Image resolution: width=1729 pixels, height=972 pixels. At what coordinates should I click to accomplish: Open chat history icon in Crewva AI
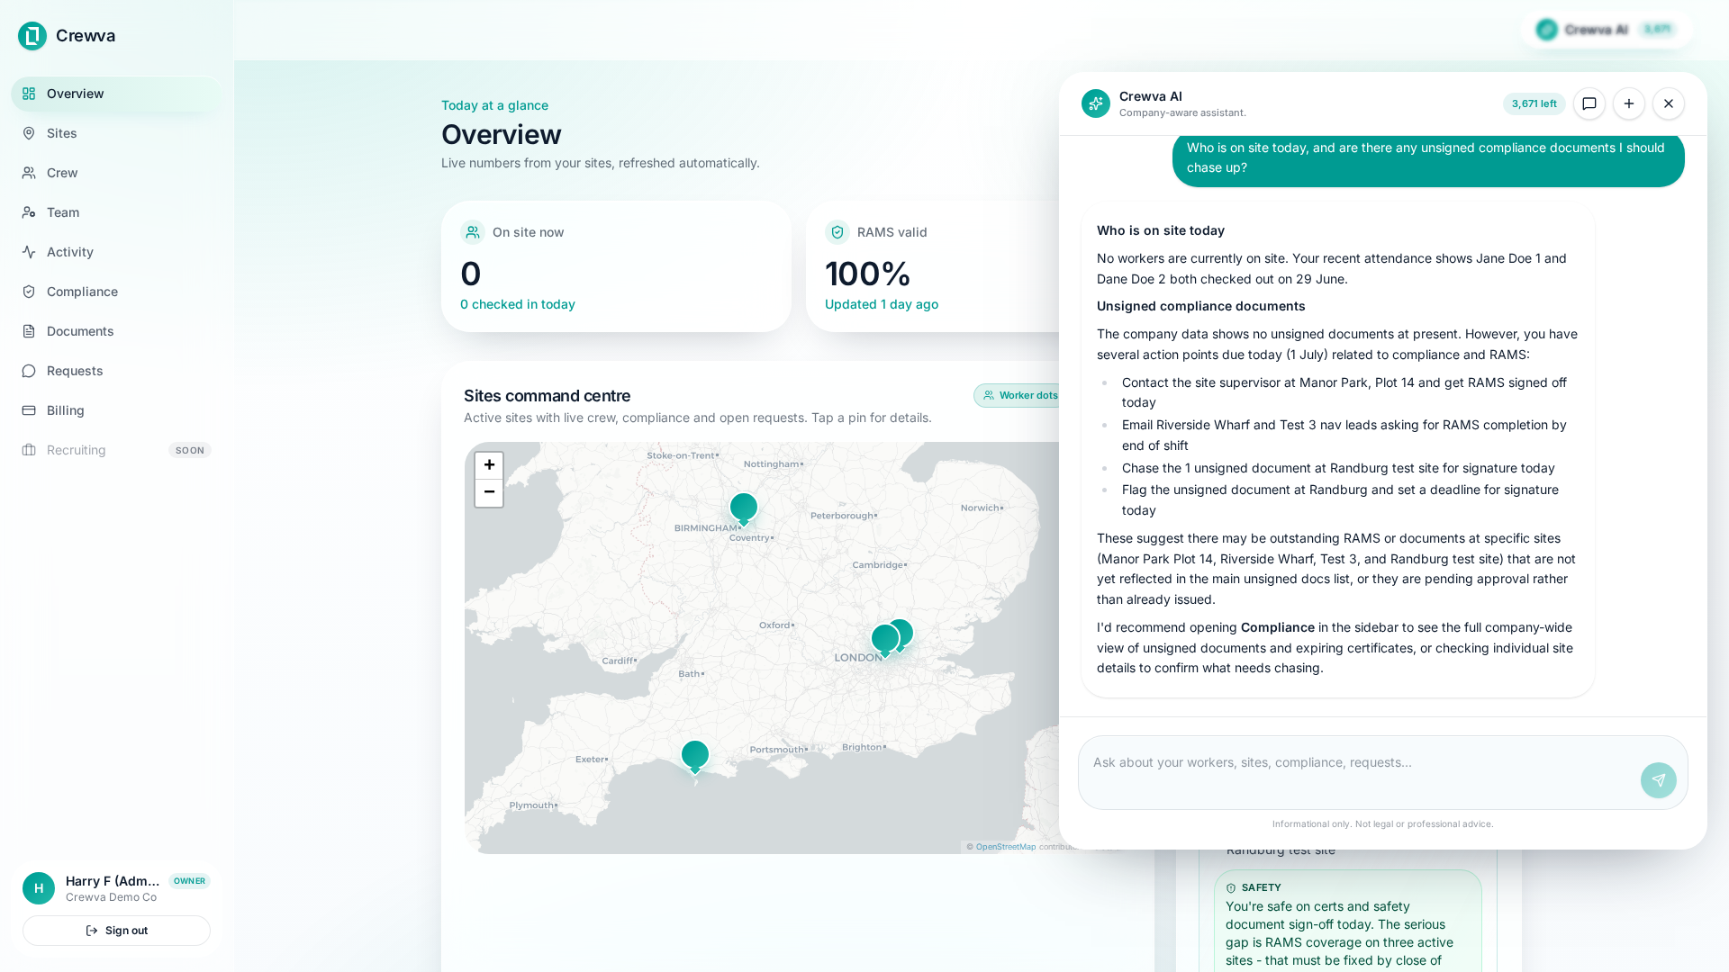coord(1589,103)
